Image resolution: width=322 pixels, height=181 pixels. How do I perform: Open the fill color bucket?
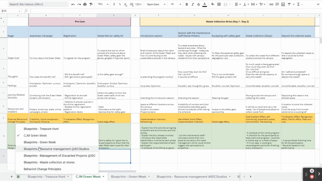(213, 4)
